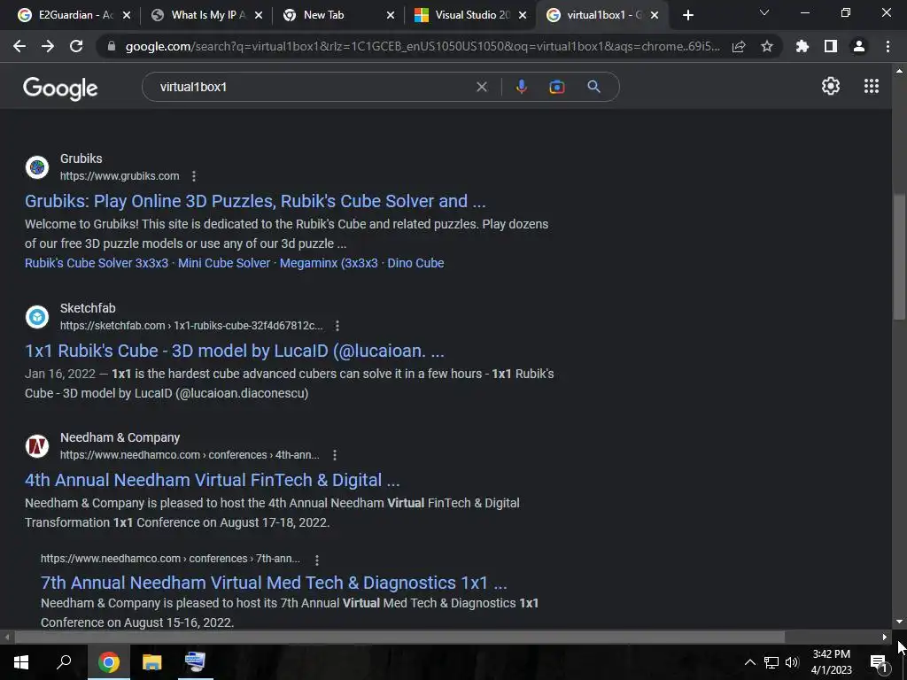Open volume control in system tray
Screen dimensions: 907x680
pos(792,662)
